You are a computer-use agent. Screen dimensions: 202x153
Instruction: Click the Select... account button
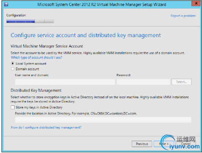[x=181, y=82]
